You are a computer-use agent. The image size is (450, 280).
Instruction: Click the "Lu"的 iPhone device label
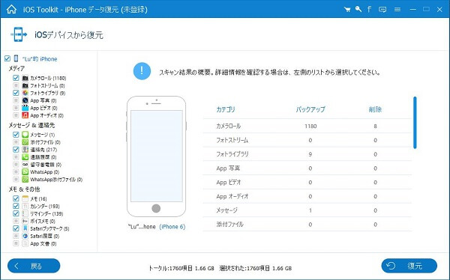40,59
